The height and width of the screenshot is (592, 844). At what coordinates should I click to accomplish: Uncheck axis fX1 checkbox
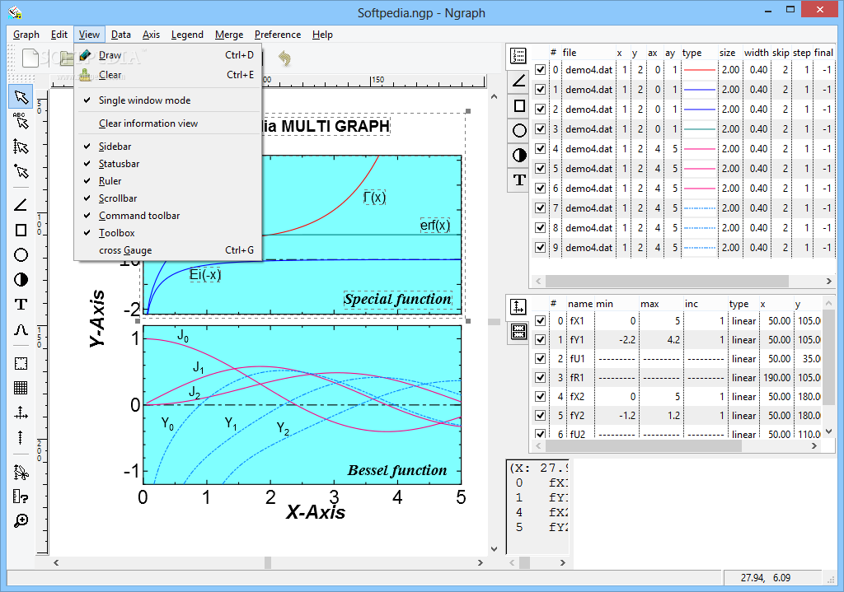pyautogui.click(x=541, y=321)
